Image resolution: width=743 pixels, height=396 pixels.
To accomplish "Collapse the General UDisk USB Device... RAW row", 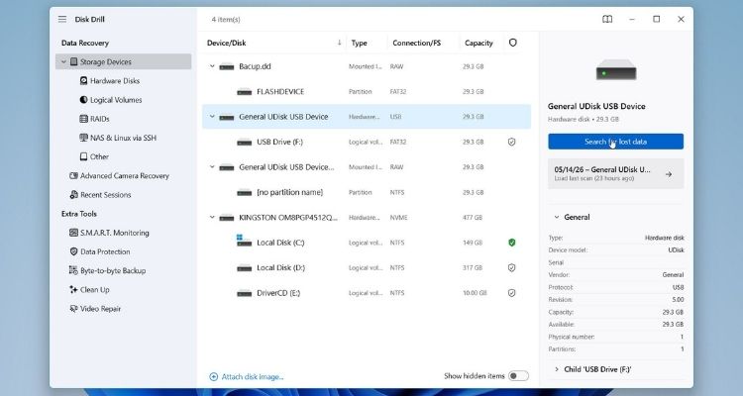I will click(x=212, y=166).
